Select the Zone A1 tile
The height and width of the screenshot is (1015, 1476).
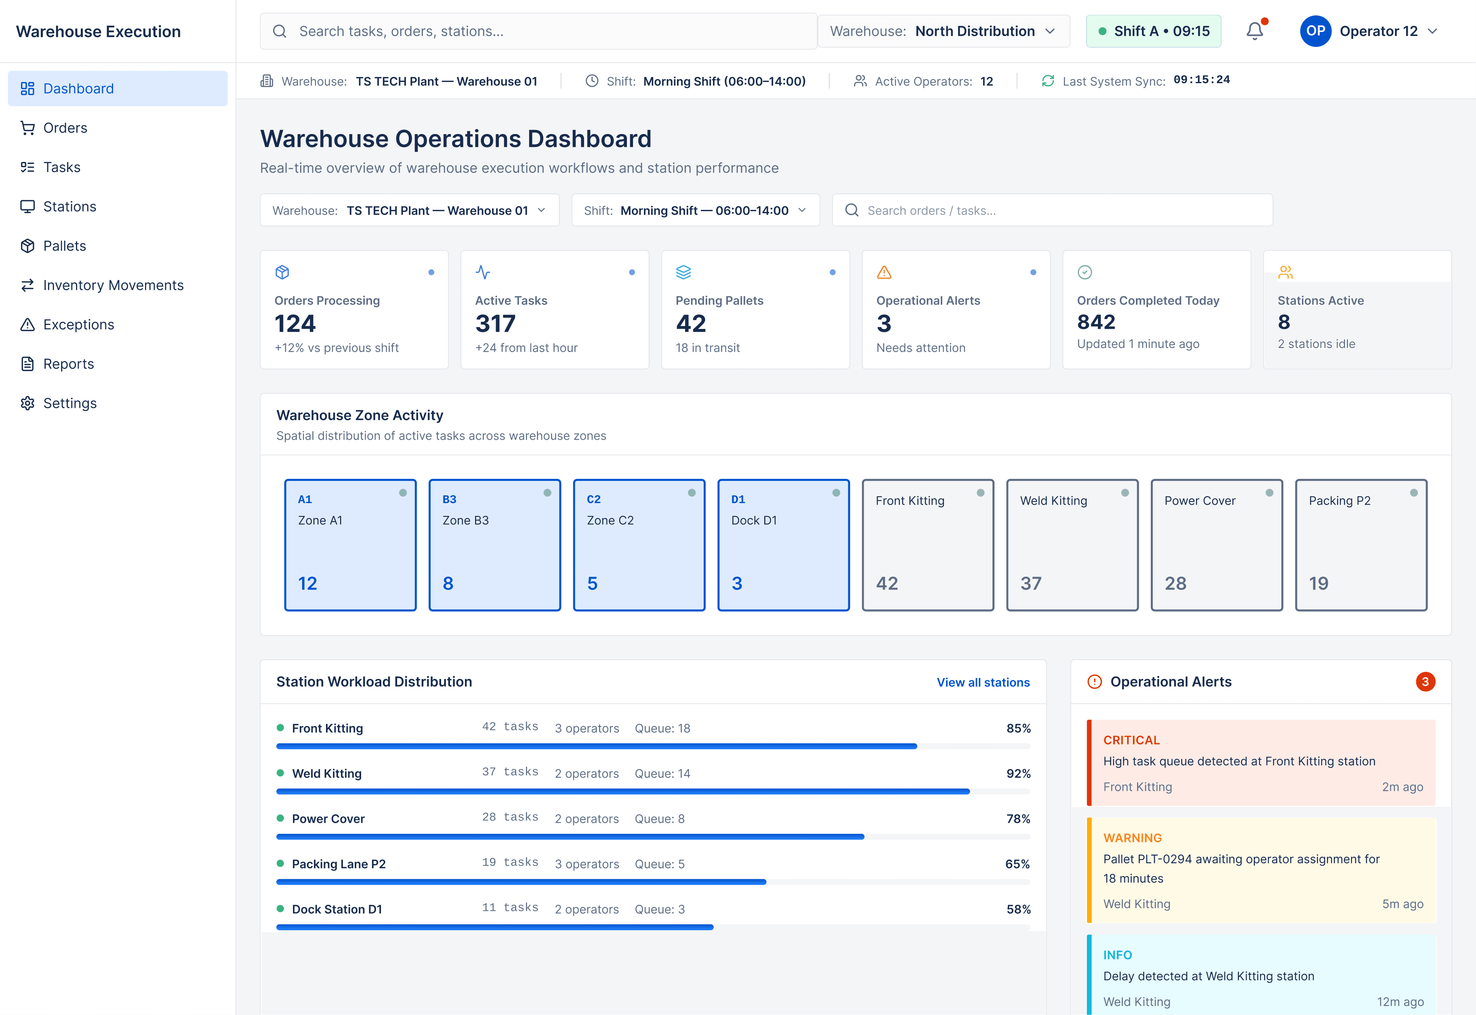click(350, 545)
